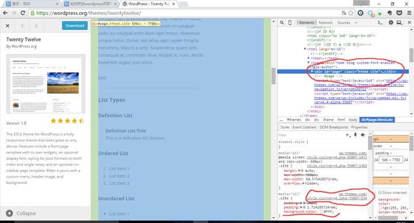
Task: Open DevTools settings gear
Action: (391, 22)
